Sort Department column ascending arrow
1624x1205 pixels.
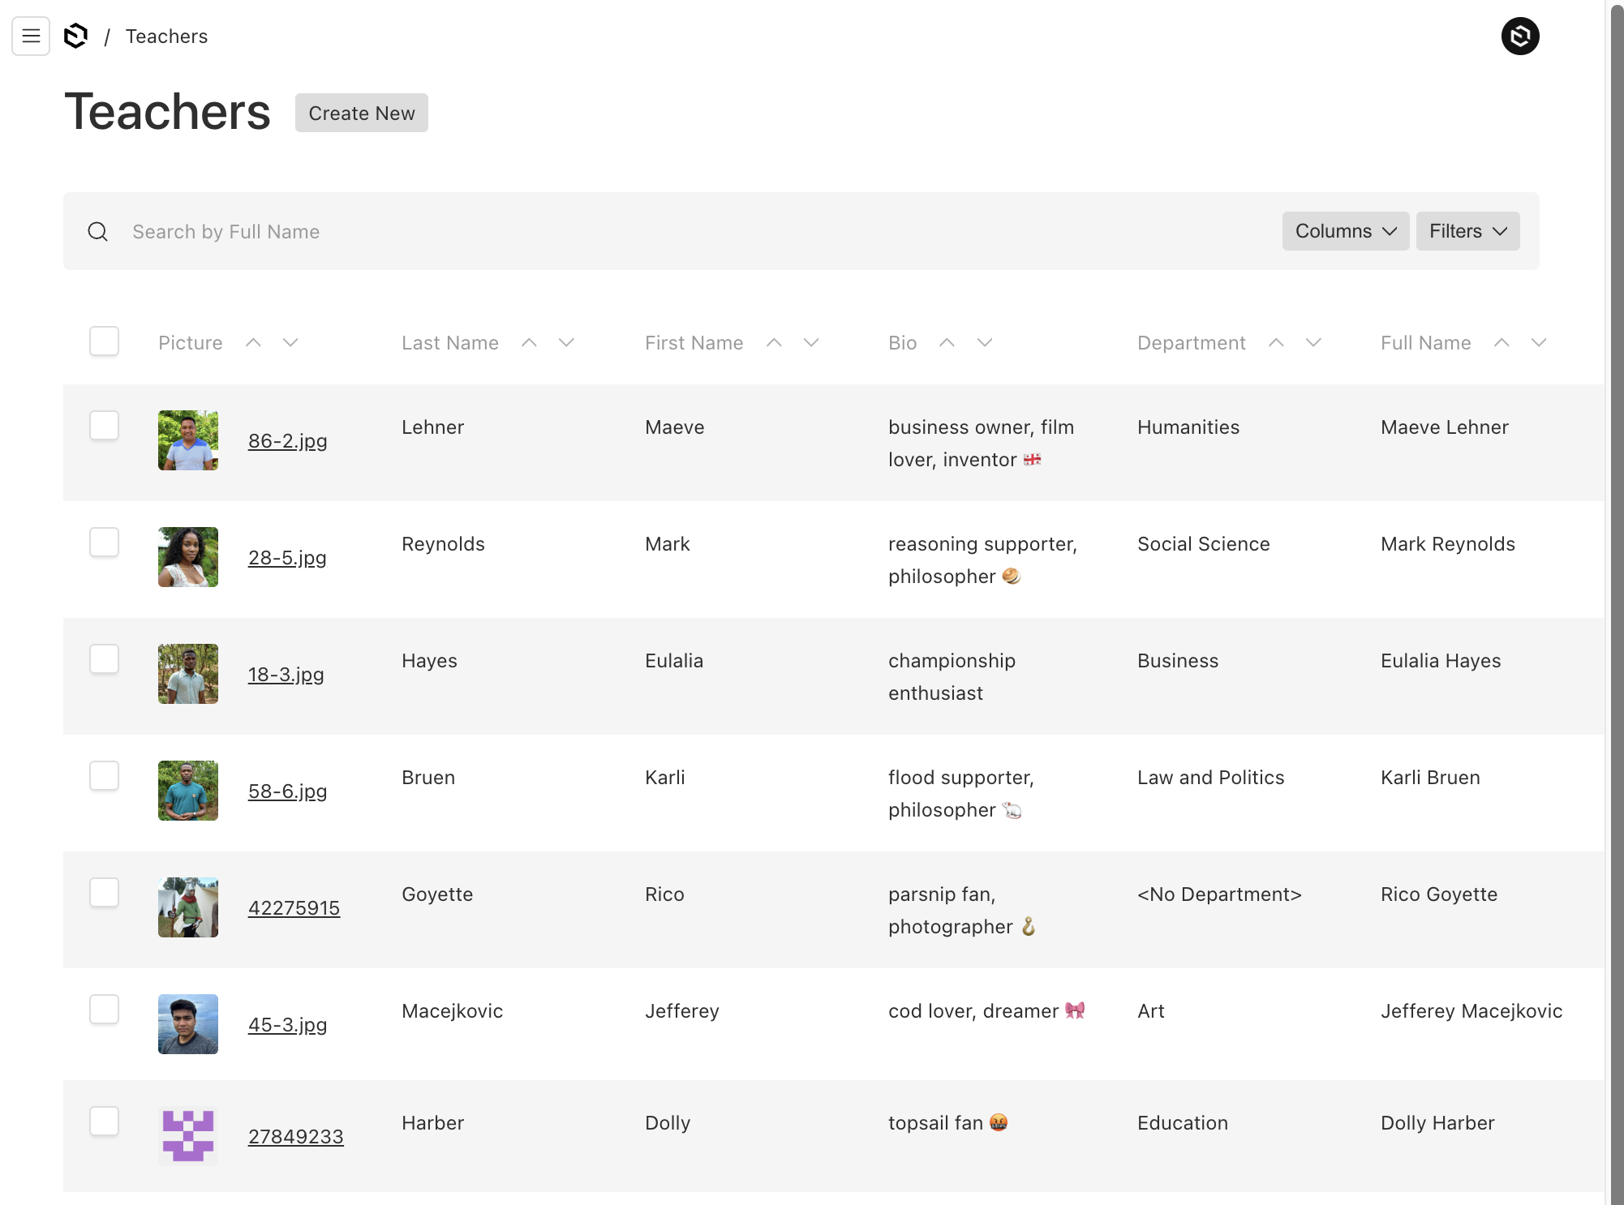coord(1276,343)
